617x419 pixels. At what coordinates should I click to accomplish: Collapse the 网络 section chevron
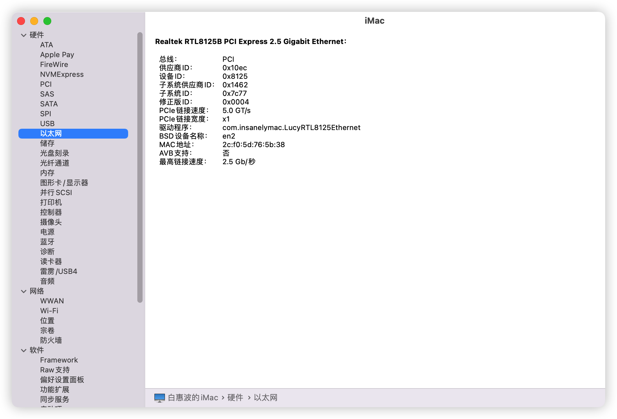coord(24,291)
